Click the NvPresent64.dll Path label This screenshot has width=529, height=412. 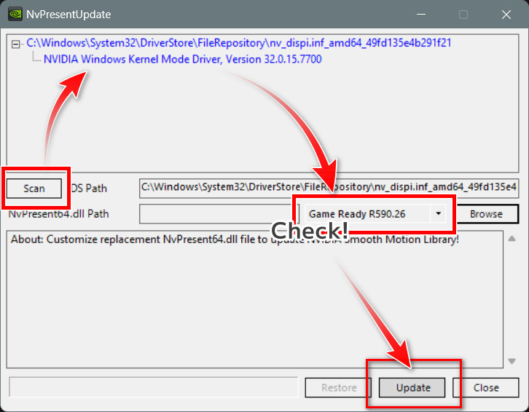click(59, 214)
